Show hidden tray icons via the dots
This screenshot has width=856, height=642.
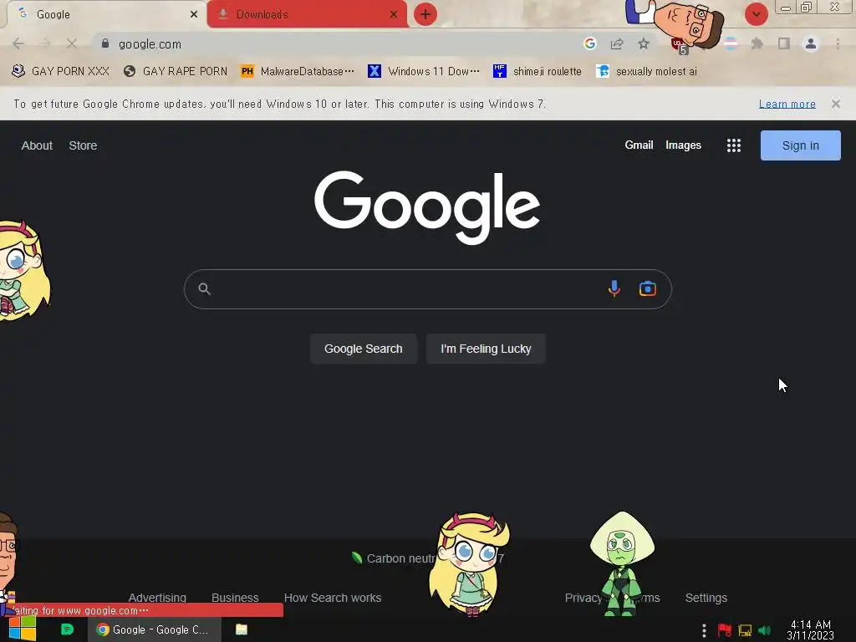click(704, 630)
